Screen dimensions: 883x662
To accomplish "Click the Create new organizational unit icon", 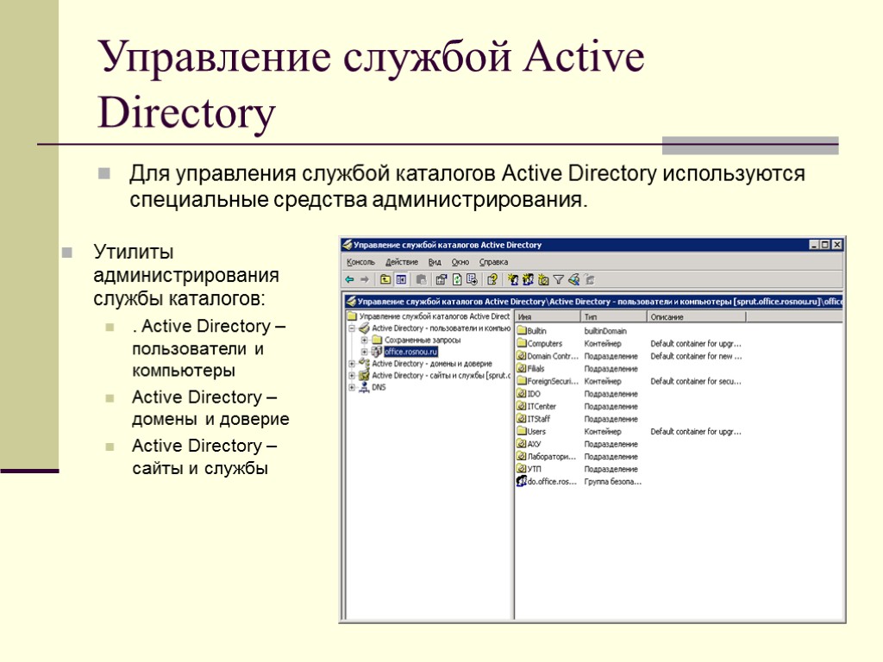I will [x=543, y=279].
